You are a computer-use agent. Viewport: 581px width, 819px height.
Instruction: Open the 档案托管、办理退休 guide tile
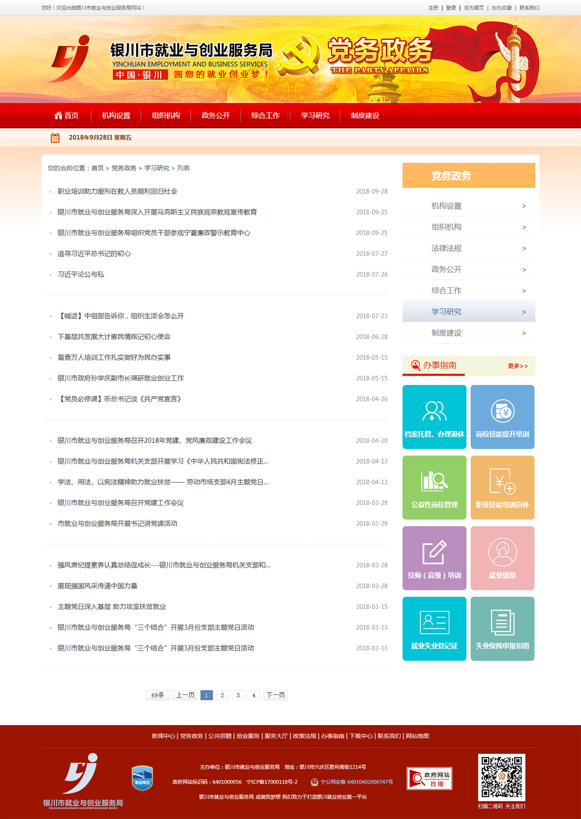[434, 417]
